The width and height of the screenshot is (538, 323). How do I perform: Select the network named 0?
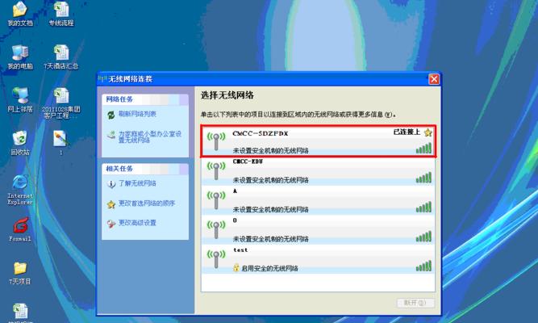pyautogui.click(x=235, y=220)
